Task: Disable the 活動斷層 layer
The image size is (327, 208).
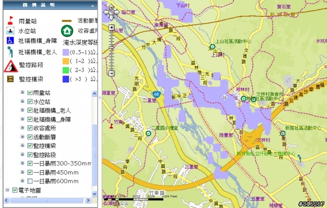Action: (x=30, y=137)
